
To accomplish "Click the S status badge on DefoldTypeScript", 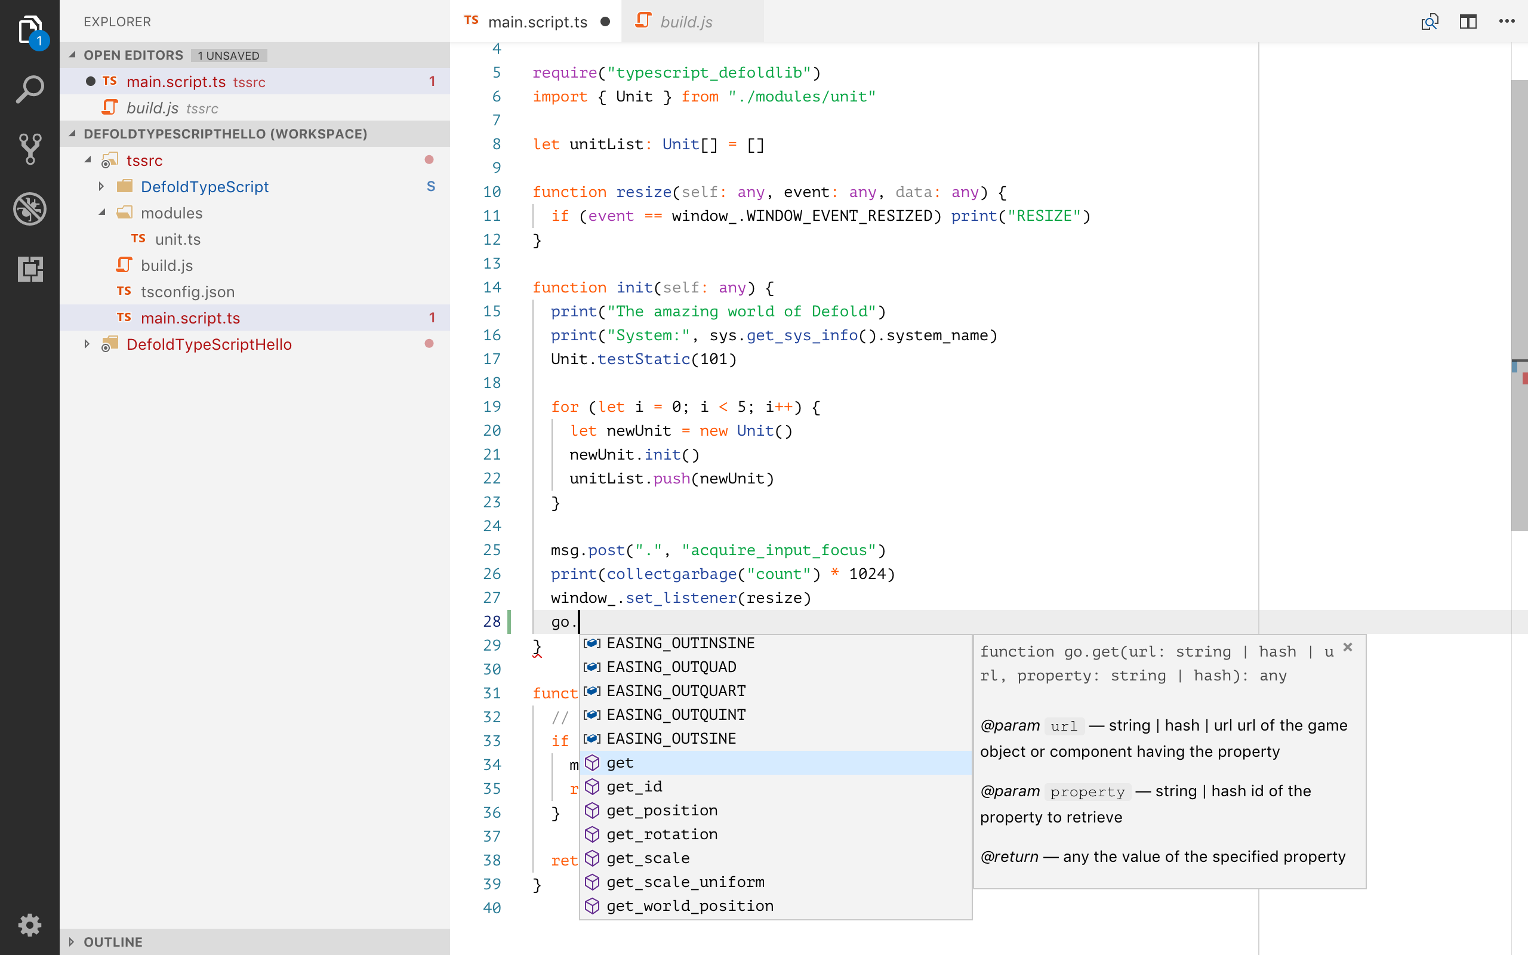I will coord(430,186).
